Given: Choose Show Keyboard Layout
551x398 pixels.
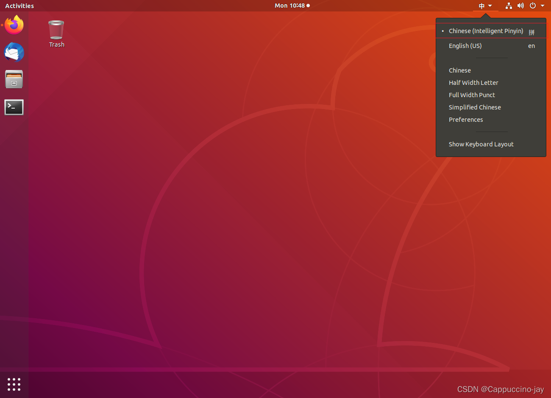Looking at the screenshot, I should click(x=491, y=144).
